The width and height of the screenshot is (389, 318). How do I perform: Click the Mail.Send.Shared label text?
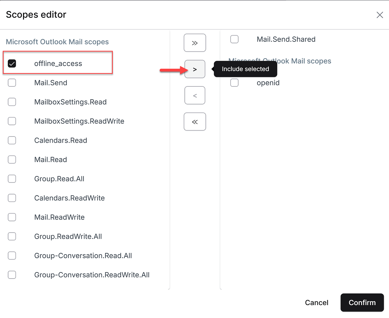286,39
